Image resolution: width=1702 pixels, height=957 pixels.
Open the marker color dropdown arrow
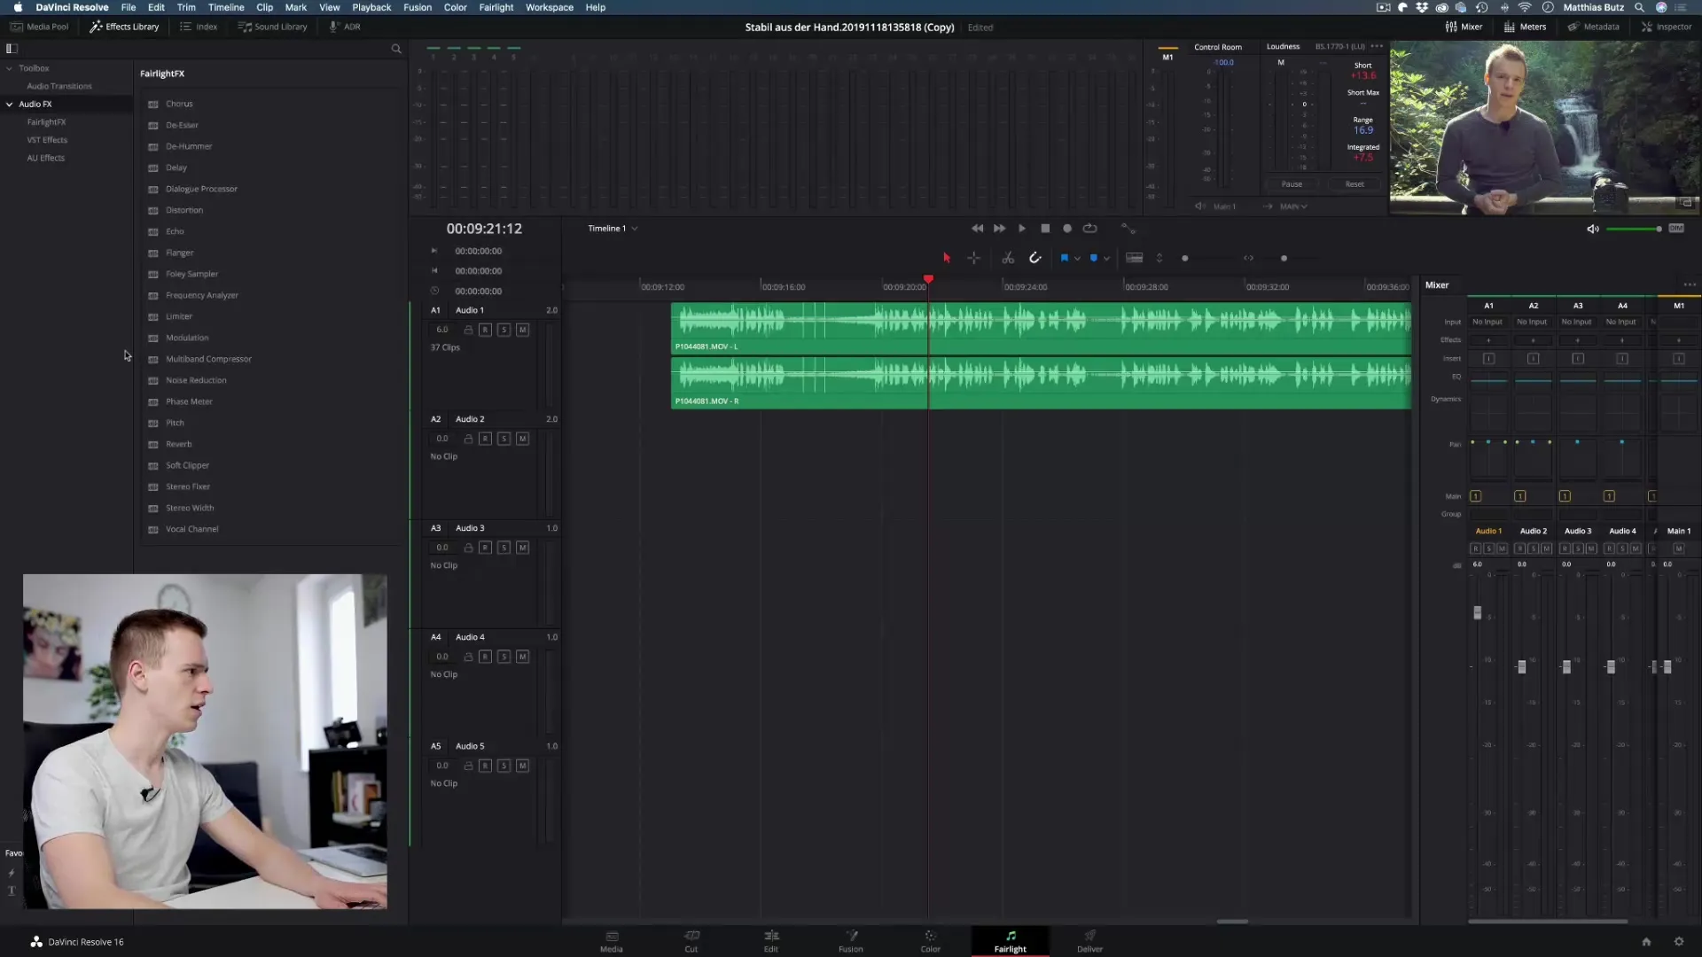pos(1106,259)
